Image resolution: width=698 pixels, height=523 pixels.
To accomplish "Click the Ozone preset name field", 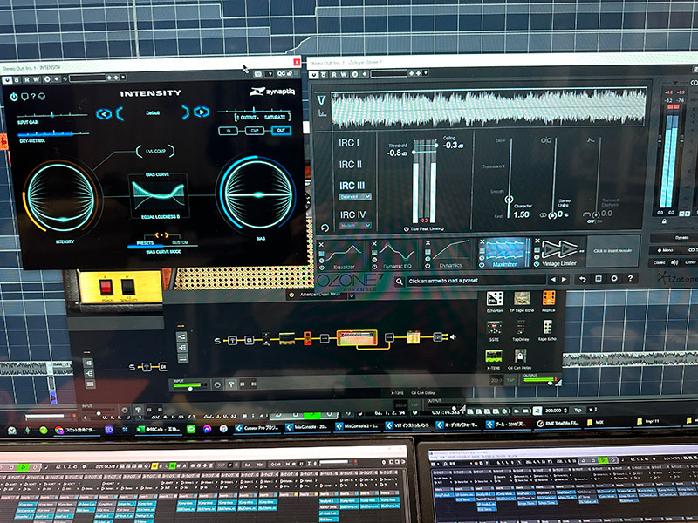I will 475,281.
